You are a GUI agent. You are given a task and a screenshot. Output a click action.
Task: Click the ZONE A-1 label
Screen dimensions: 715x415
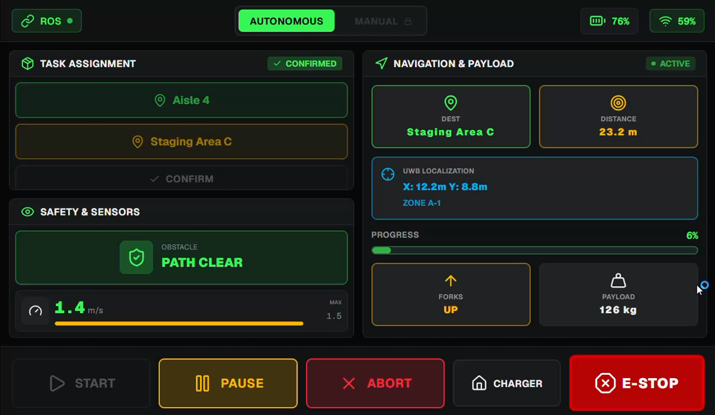pyautogui.click(x=422, y=203)
